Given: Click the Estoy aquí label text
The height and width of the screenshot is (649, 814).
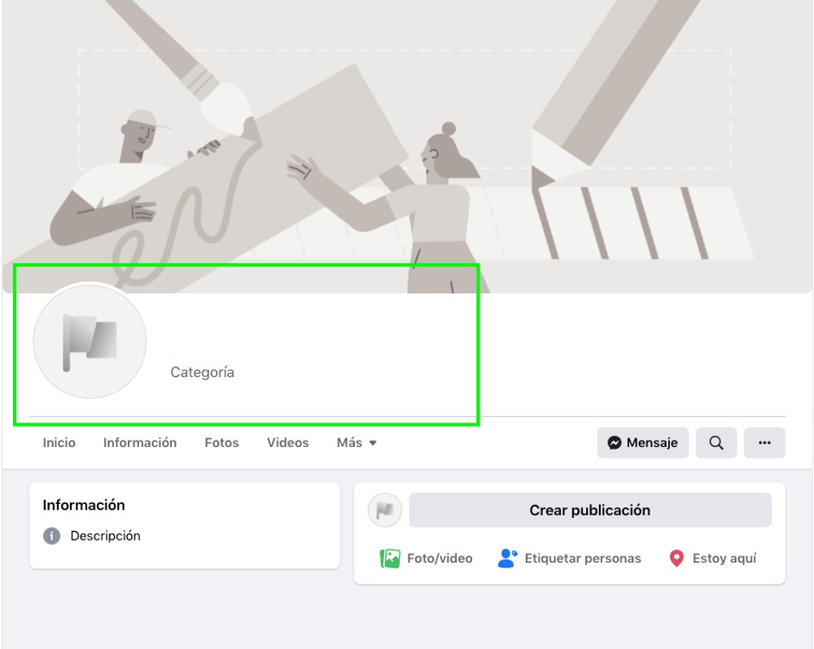Looking at the screenshot, I should pos(723,559).
